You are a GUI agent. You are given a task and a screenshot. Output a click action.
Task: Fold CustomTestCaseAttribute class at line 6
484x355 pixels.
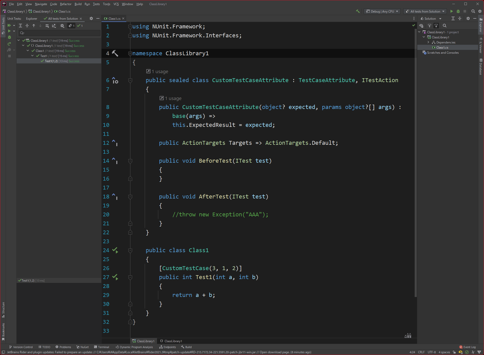tap(130, 80)
